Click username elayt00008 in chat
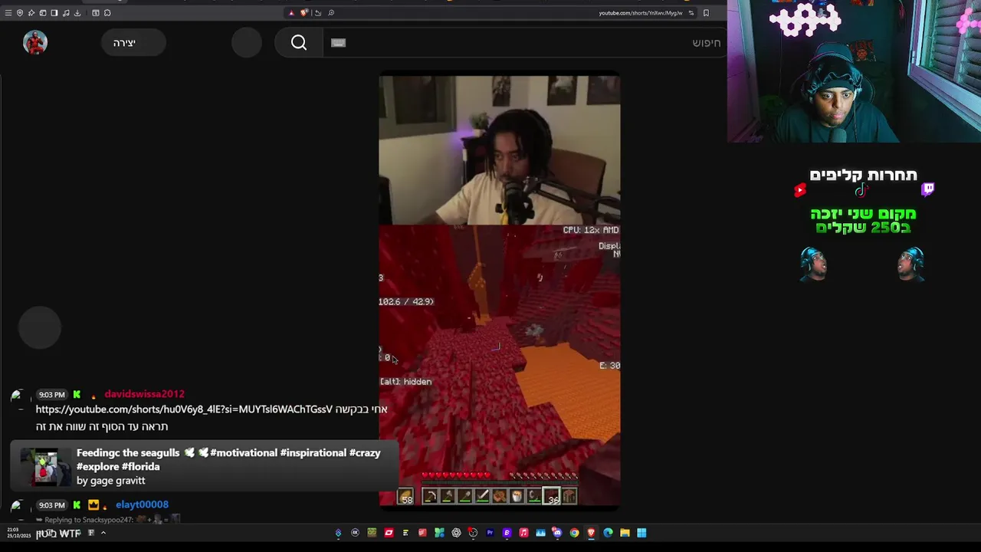The image size is (981, 552). [x=142, y=504]
